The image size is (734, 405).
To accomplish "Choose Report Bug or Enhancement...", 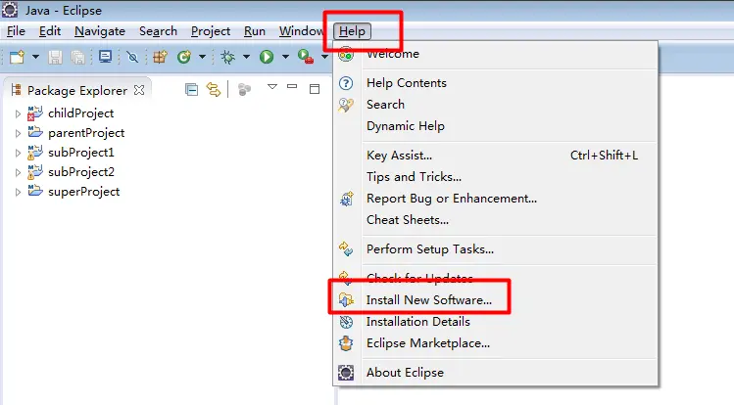I will click(x=495, y=199).
